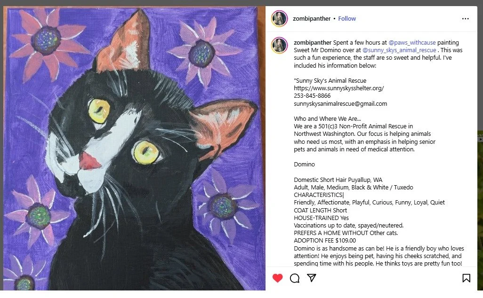
Task: Click the phone number 253-845-8866
Action: (312, 95)
